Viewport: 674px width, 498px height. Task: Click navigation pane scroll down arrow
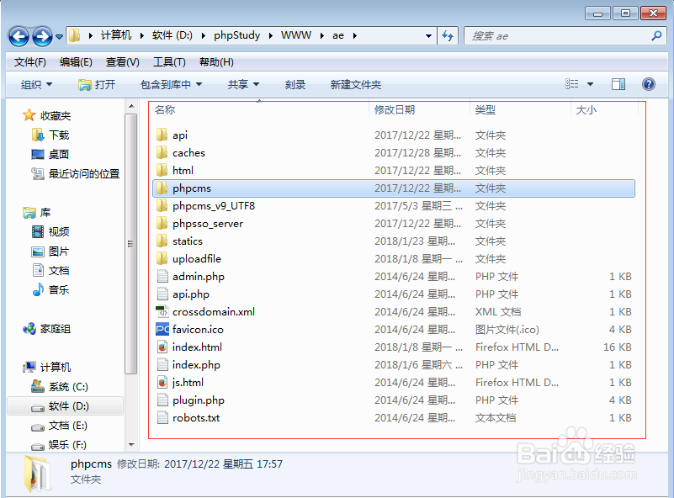(x=131, y=445)
